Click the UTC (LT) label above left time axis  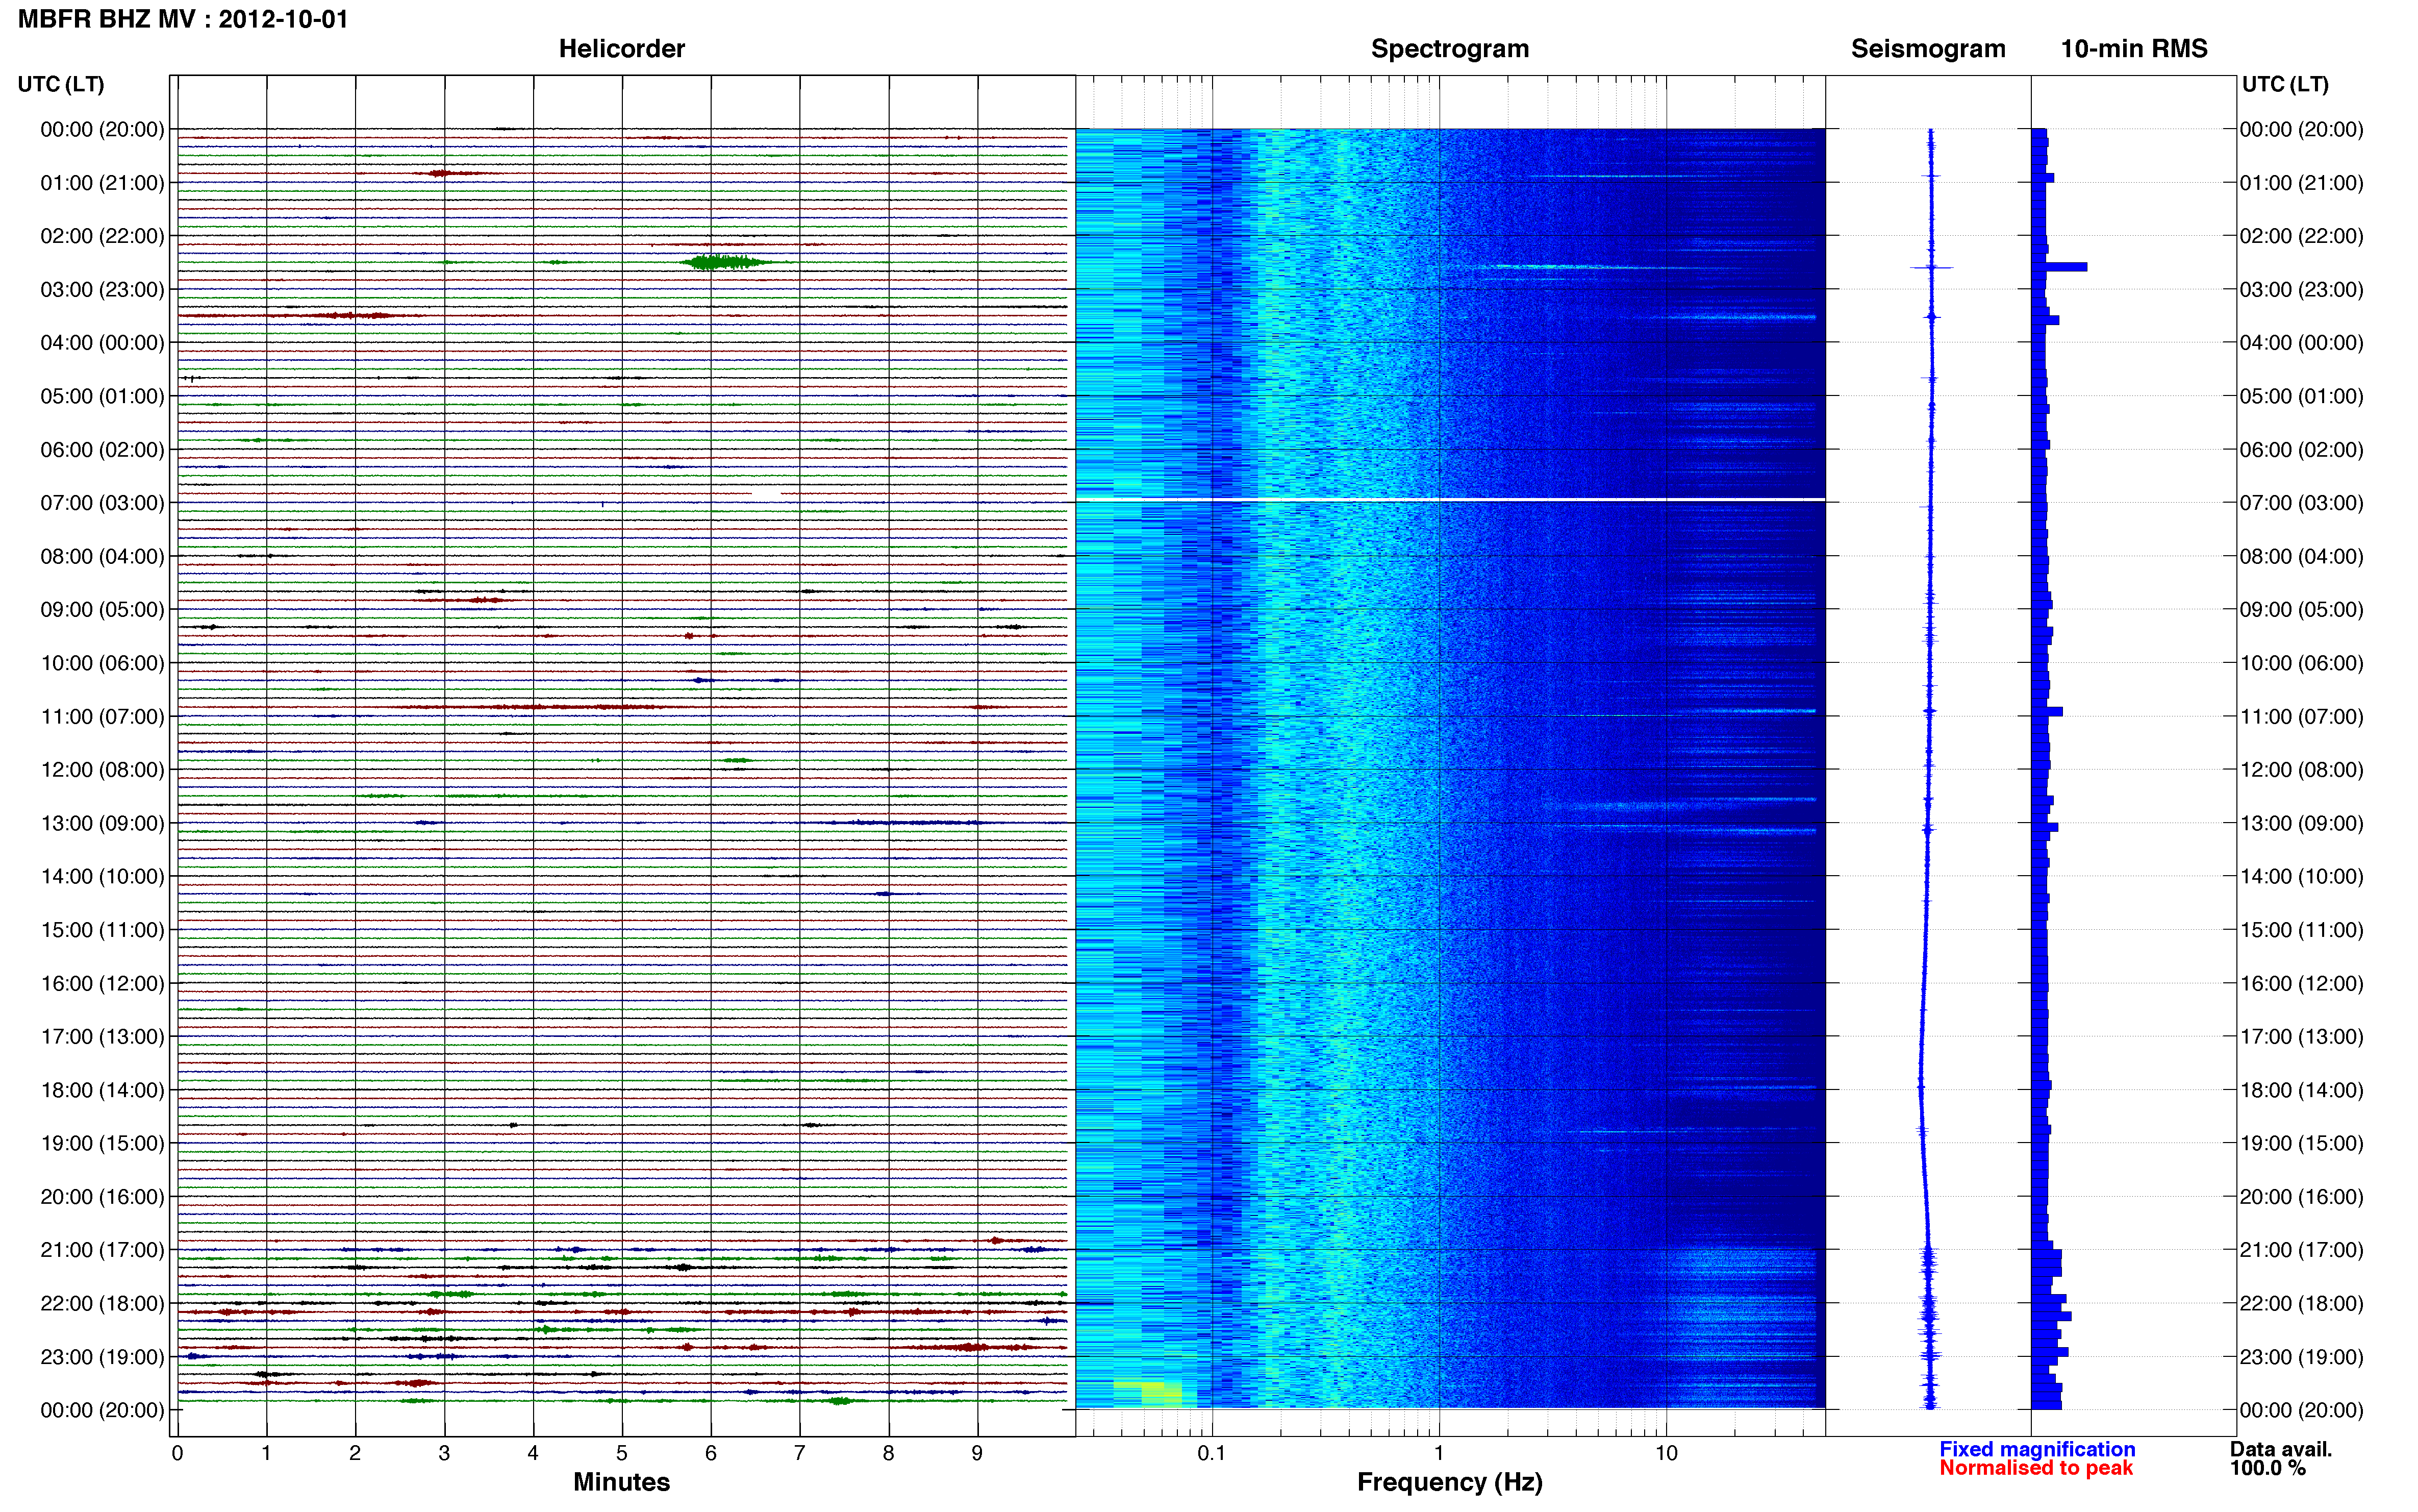[x=61, y=84]
